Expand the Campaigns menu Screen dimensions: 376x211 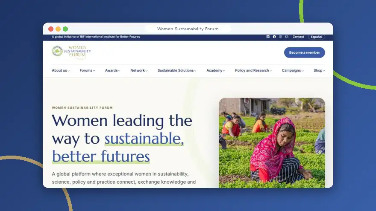click(293, 70)
